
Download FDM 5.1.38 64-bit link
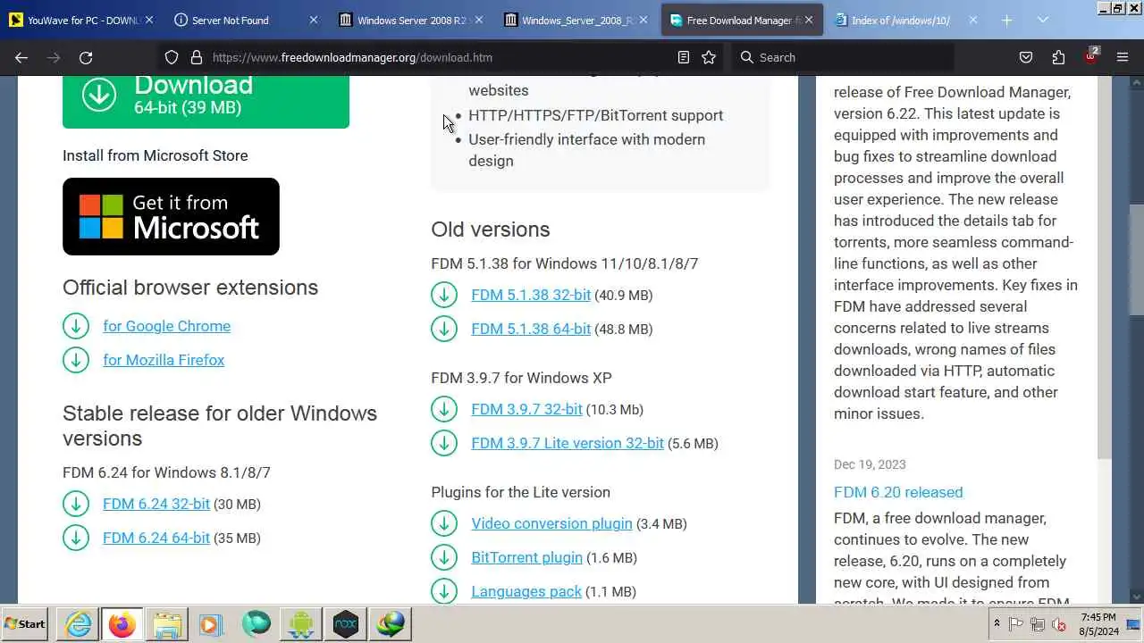[531, 329]
